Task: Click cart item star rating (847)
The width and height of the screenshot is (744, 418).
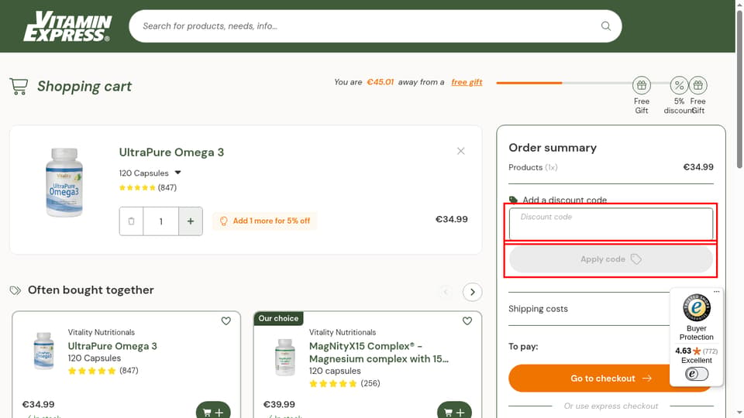Action: [x=147, y=187]
